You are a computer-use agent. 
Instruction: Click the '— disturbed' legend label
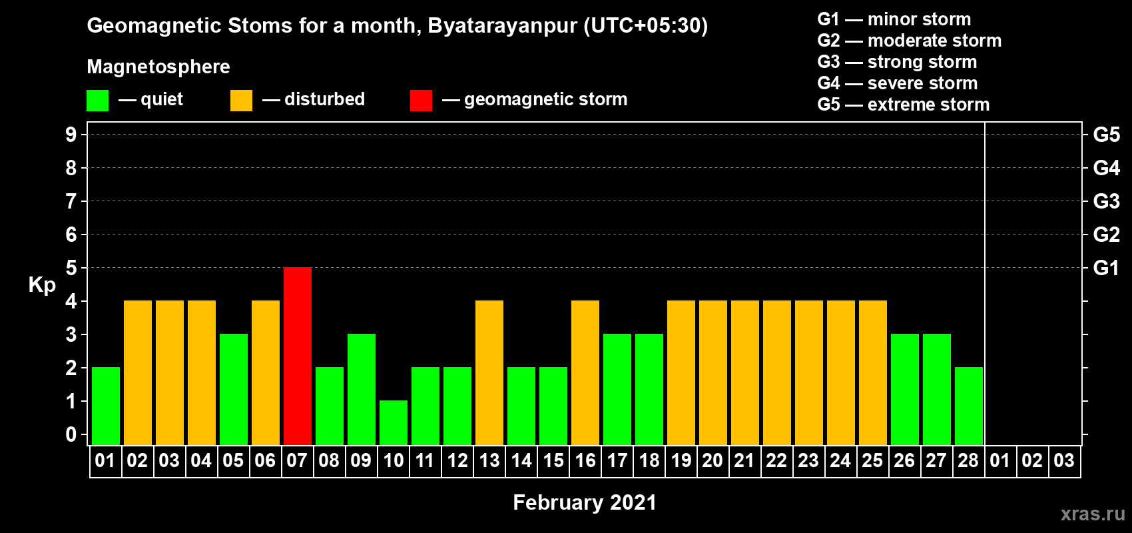coord(314,99)
